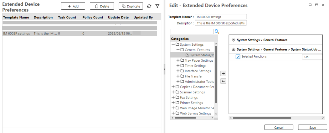Click the Categories vertical scrollbar
Screen dimensions: 329x133
point(216,75)
